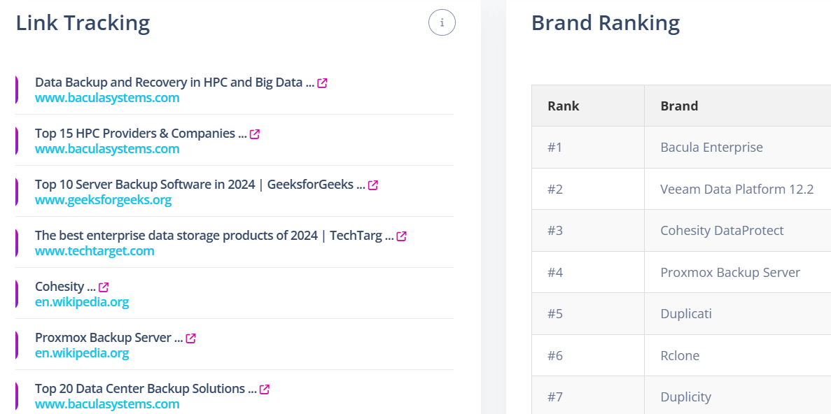Open en.wikipedia.org link under Cohesity

(x=82, y=302)
